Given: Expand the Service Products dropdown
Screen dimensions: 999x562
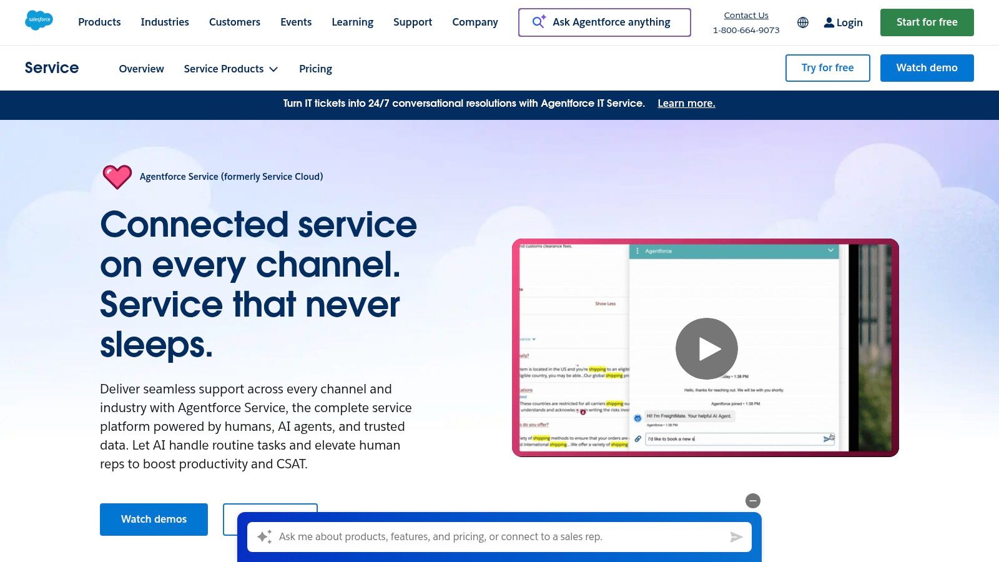Looking at the screenshot, I should click(230, 69).
